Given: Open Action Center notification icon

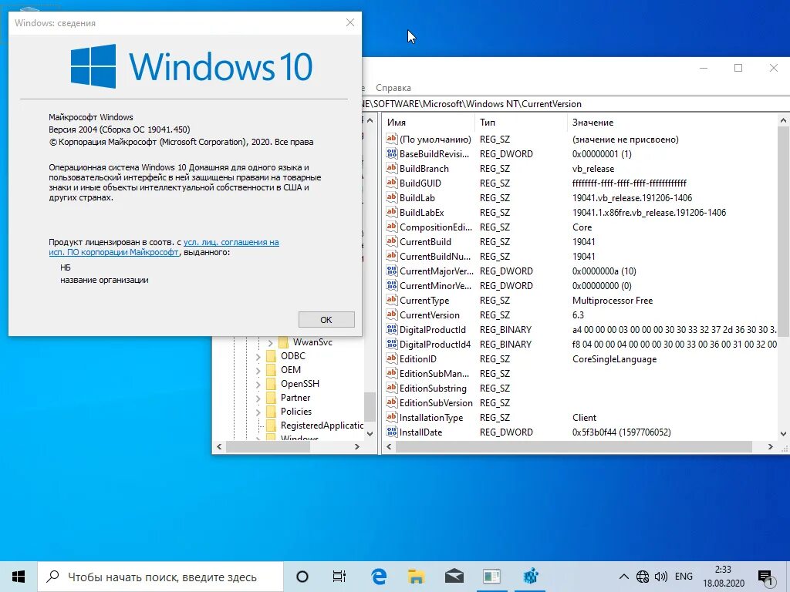Looking at the screenshot, I should [766, 578].
